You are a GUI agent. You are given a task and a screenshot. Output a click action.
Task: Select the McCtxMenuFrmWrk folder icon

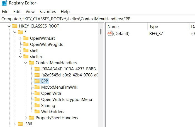click(x=37, y=87)
